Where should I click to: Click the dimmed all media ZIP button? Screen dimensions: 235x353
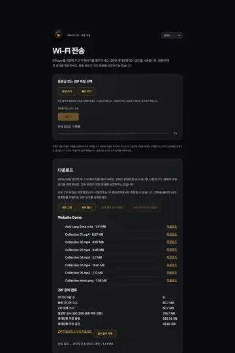point(146,207)
